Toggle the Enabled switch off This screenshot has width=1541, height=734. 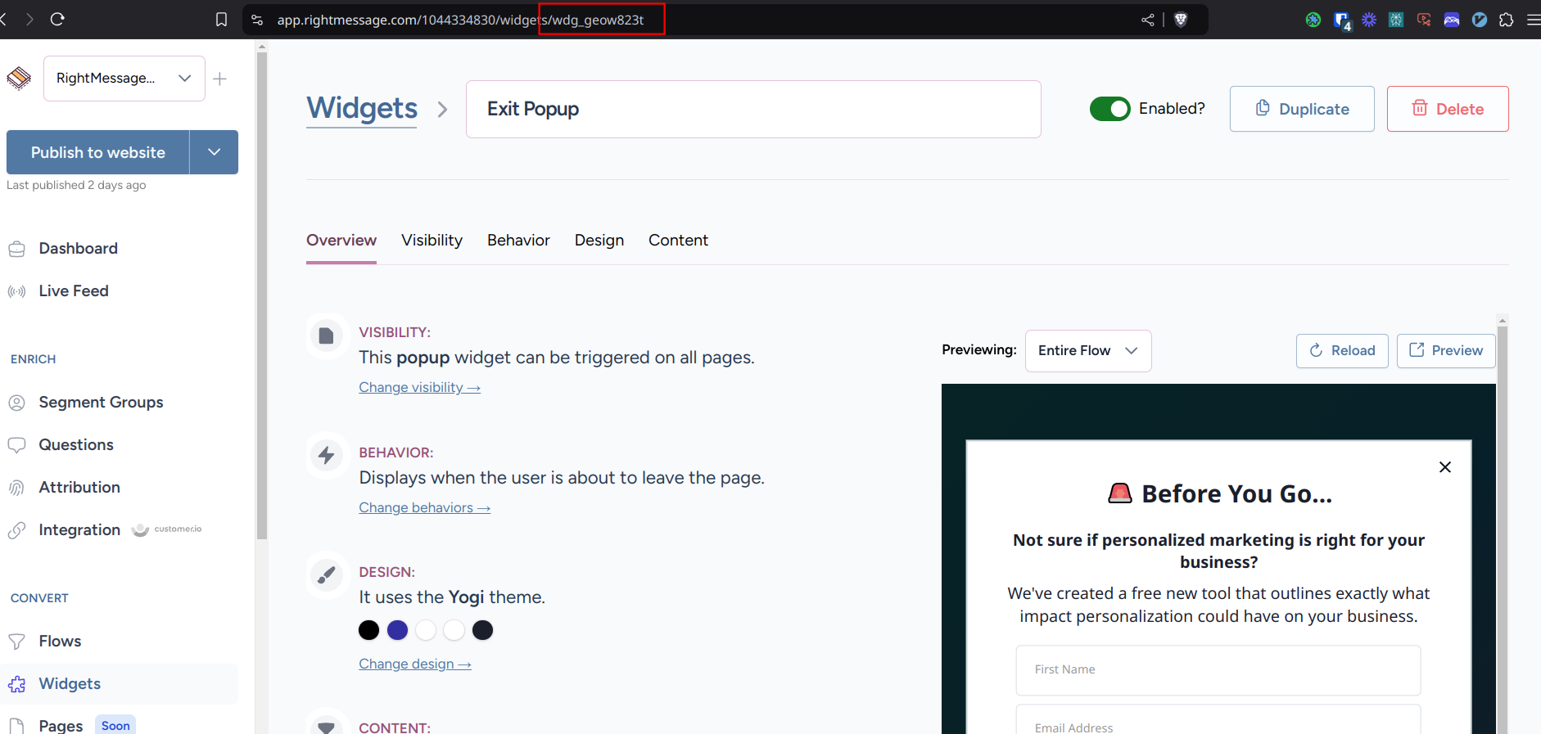pyautogui.click(x=1109, y=109)
